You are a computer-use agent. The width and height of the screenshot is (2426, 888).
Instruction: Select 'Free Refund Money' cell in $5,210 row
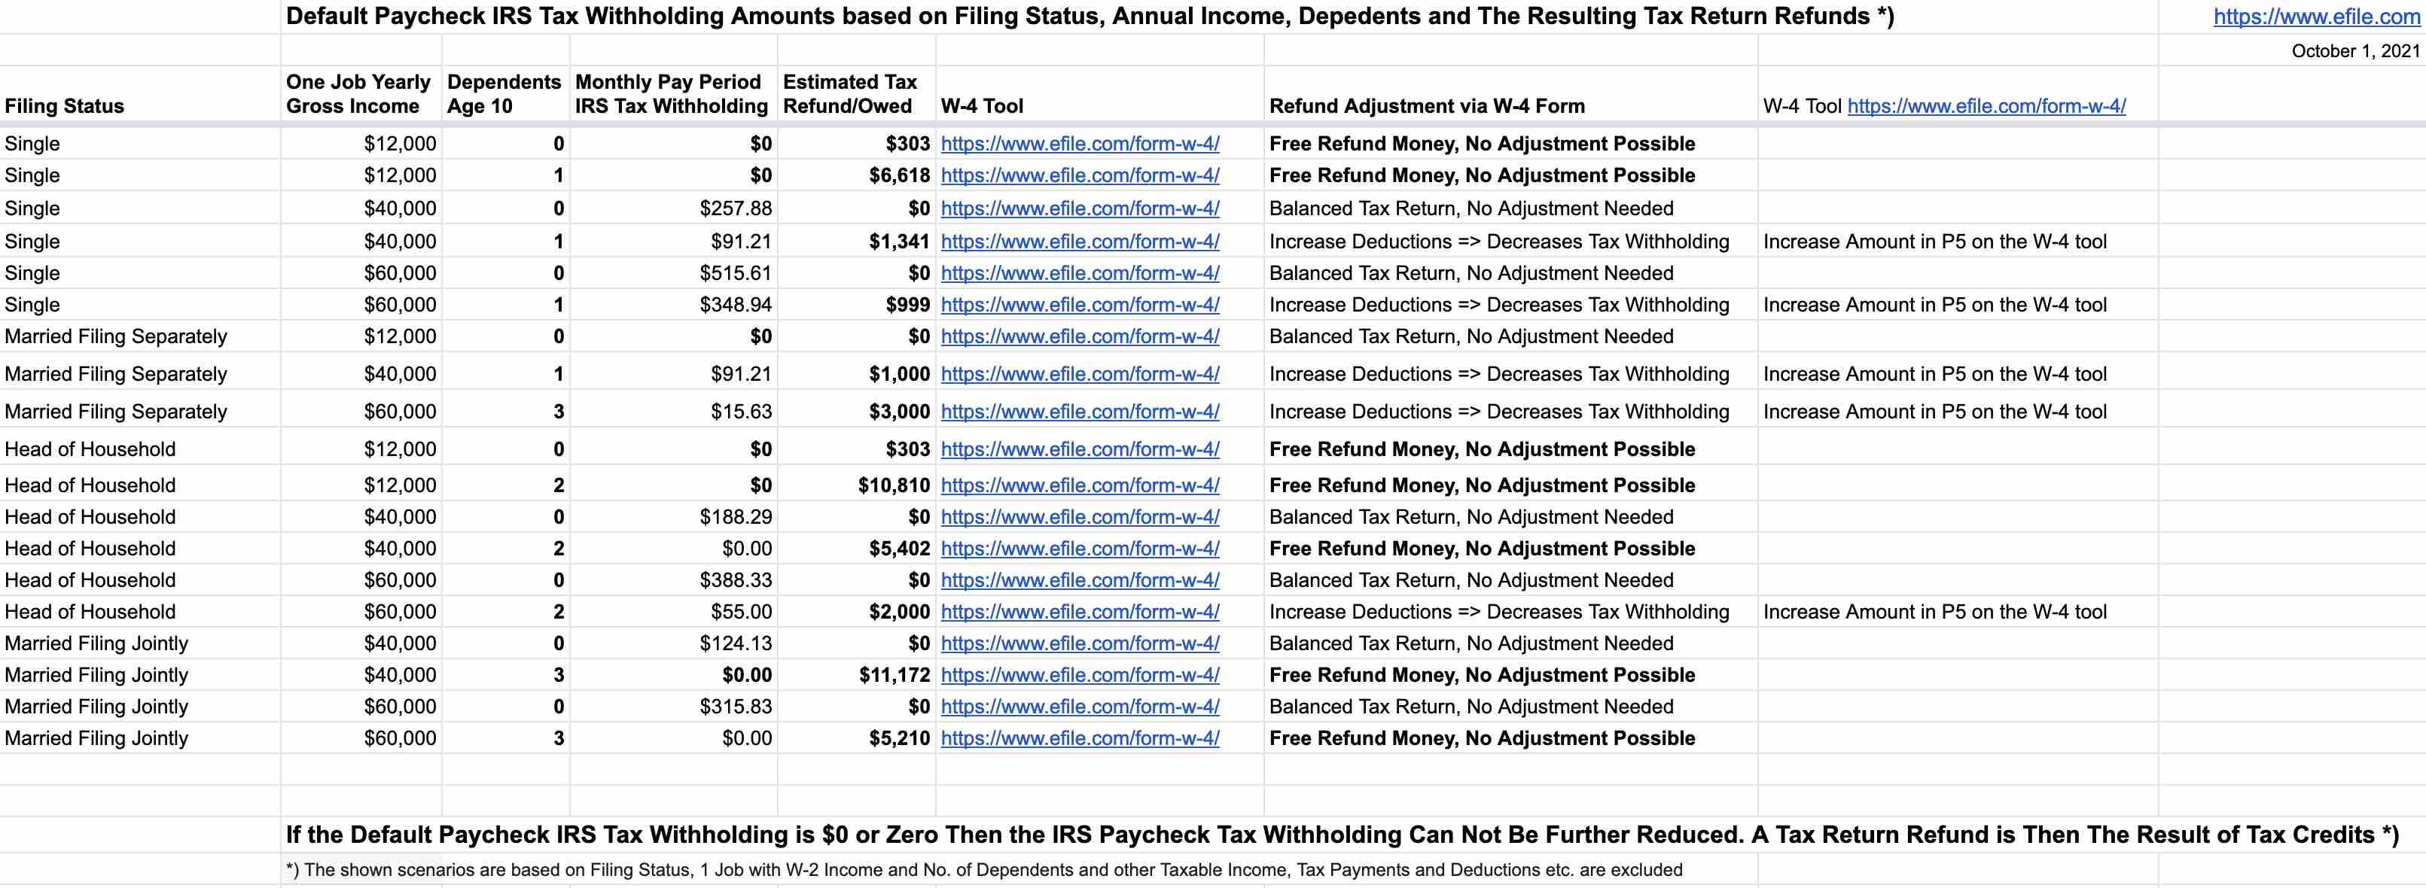tap(1510, 738)
